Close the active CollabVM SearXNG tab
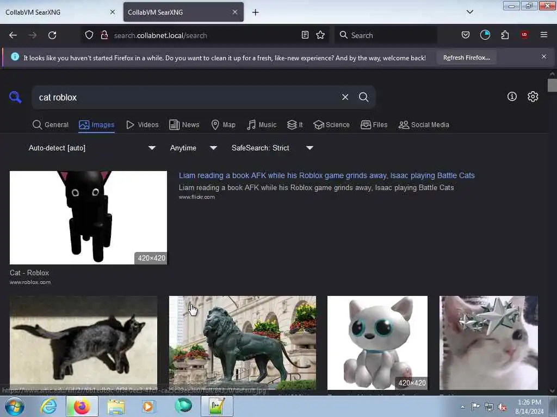The width and height of the screenshot is (557, 417). [235, 12]
